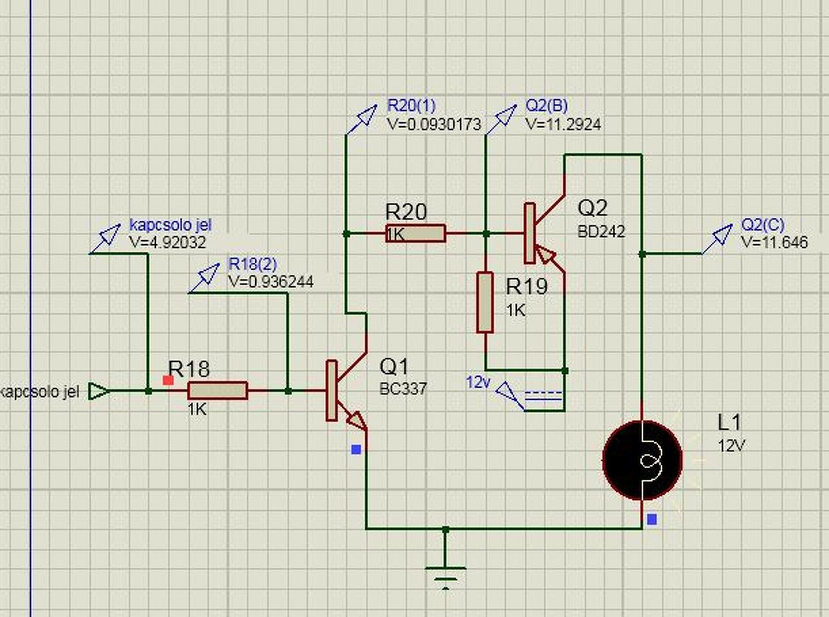Click the blue pin marker below Q1 emitter

tap(356, 449)
